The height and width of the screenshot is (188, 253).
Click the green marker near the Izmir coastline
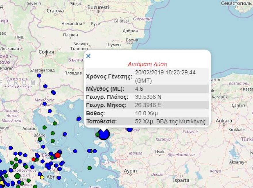pos(89,168)
